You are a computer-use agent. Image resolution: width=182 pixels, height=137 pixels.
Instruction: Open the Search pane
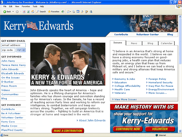pos(41,12)
